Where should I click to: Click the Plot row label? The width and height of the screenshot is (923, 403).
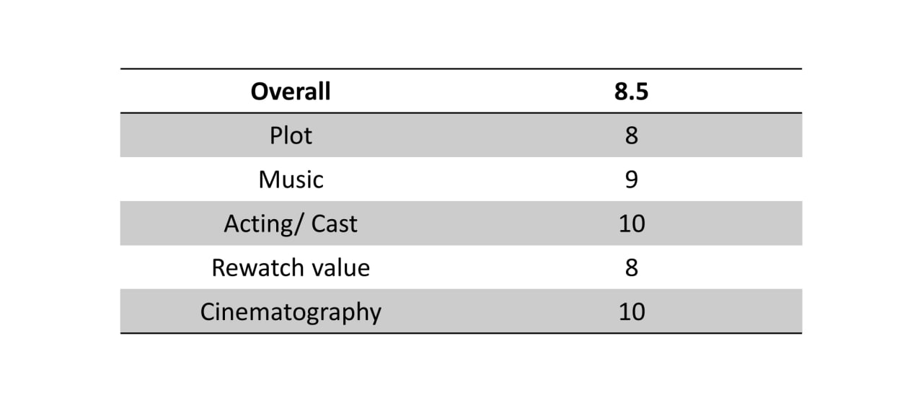(x=291, y=136)
